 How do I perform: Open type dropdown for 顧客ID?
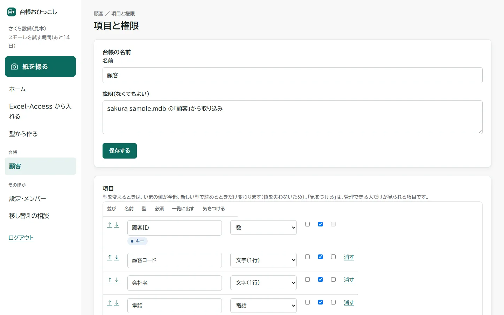point(264,227)
